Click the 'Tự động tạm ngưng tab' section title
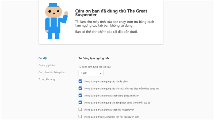This screenshot has height=120, width=214. point(94,58)
